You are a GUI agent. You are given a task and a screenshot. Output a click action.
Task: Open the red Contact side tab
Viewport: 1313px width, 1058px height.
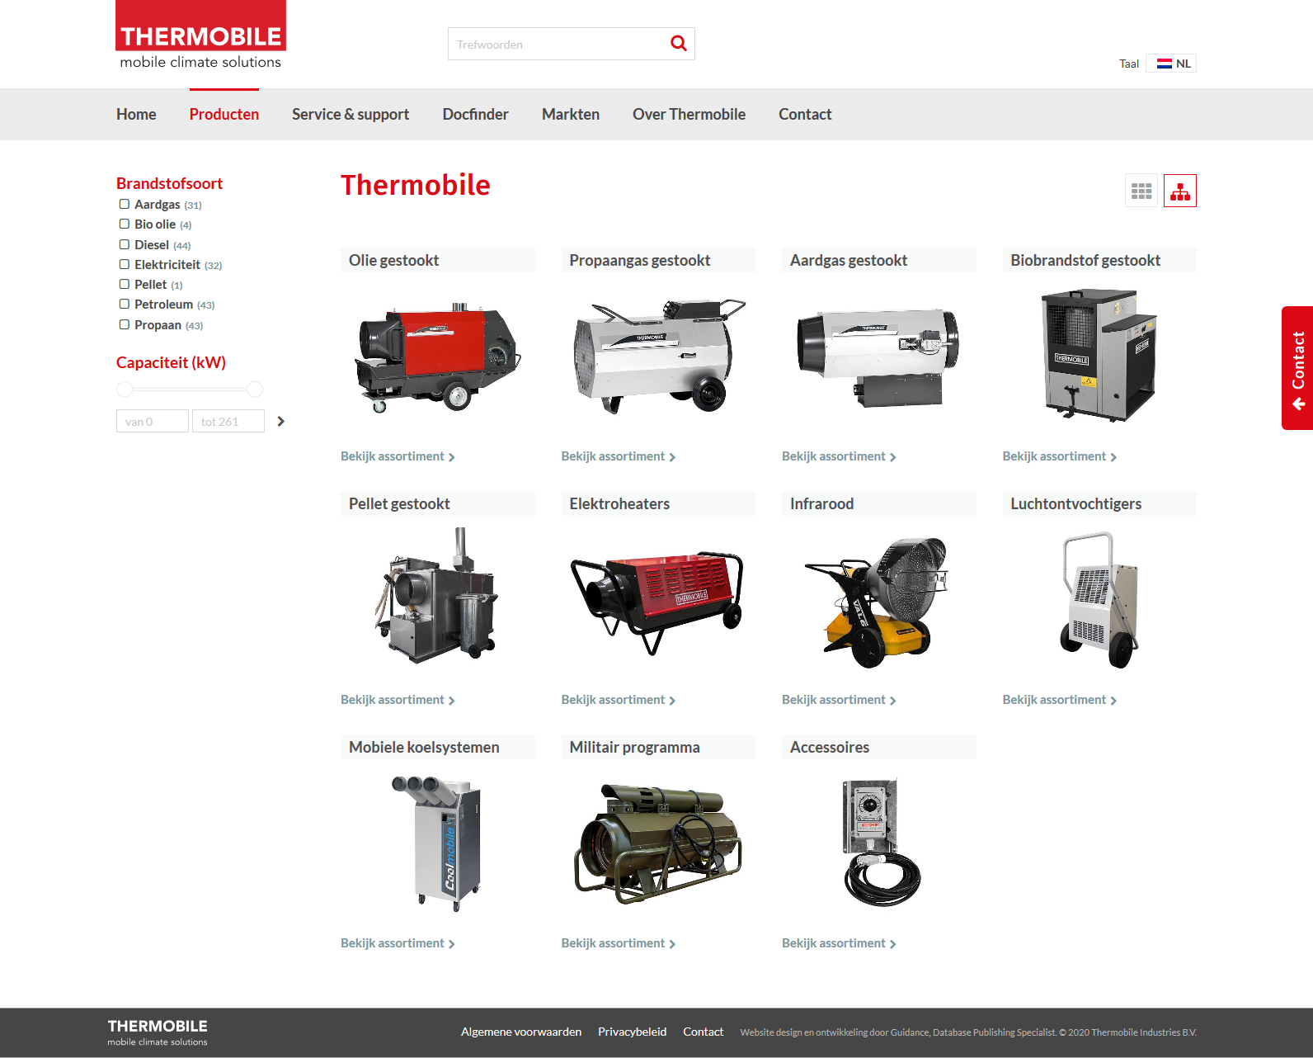1297,368
